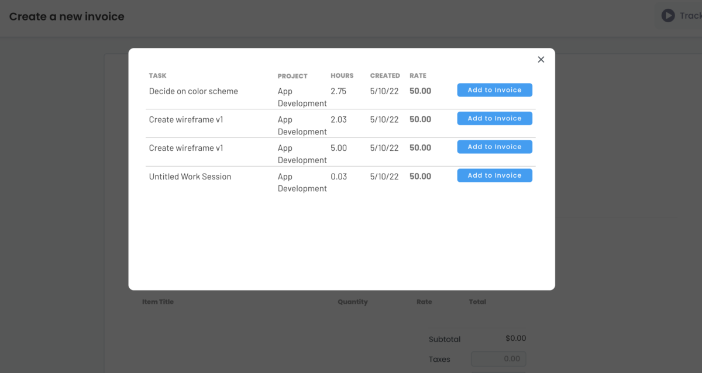Add the 5.00-hour "Create wireframe v1" to invoice
This screenshot has width=702, height=373.
pos(494,147)
